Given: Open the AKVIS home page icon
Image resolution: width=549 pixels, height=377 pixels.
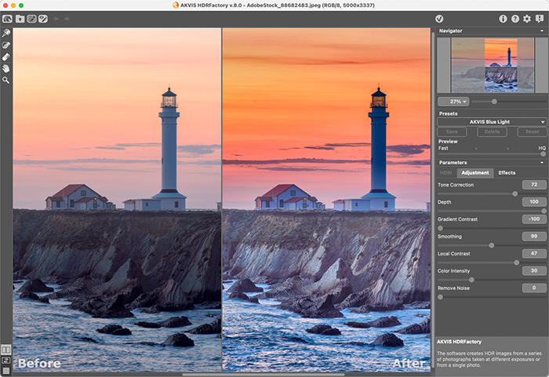Looking at the screenshot, I should 6,18.
